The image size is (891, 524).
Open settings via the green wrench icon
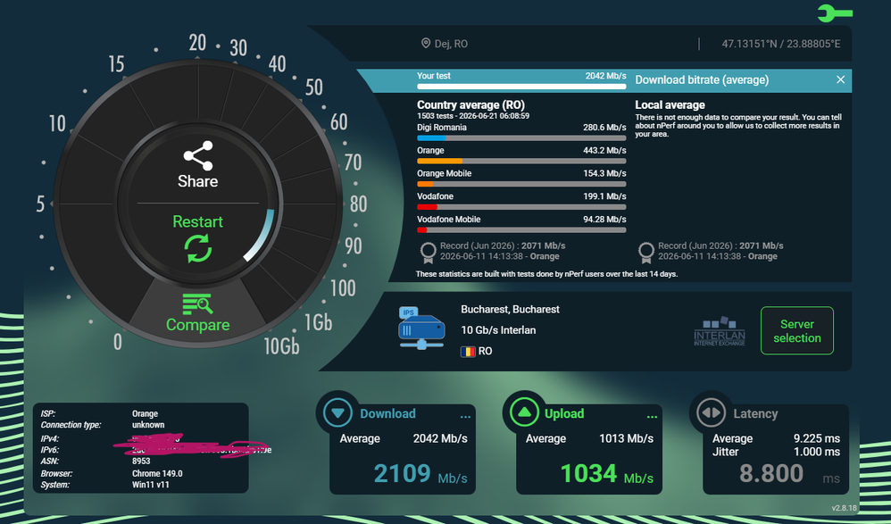tap(835, 12)
